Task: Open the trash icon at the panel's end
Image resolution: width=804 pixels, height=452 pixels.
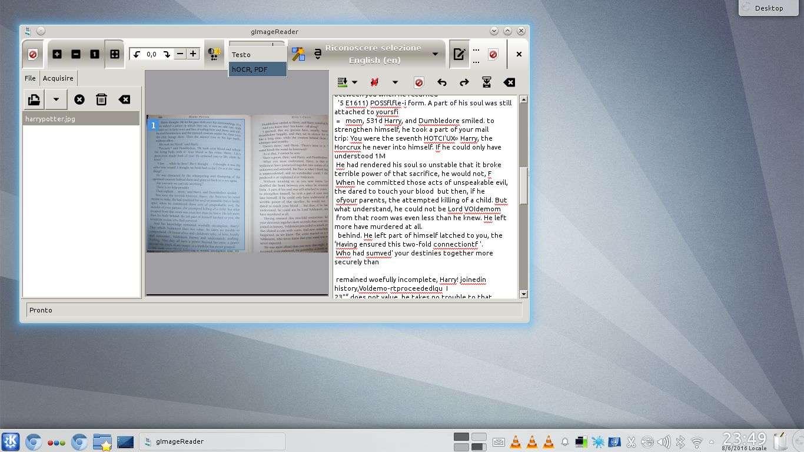Action: pyautogui.click(x=780, y=441)
